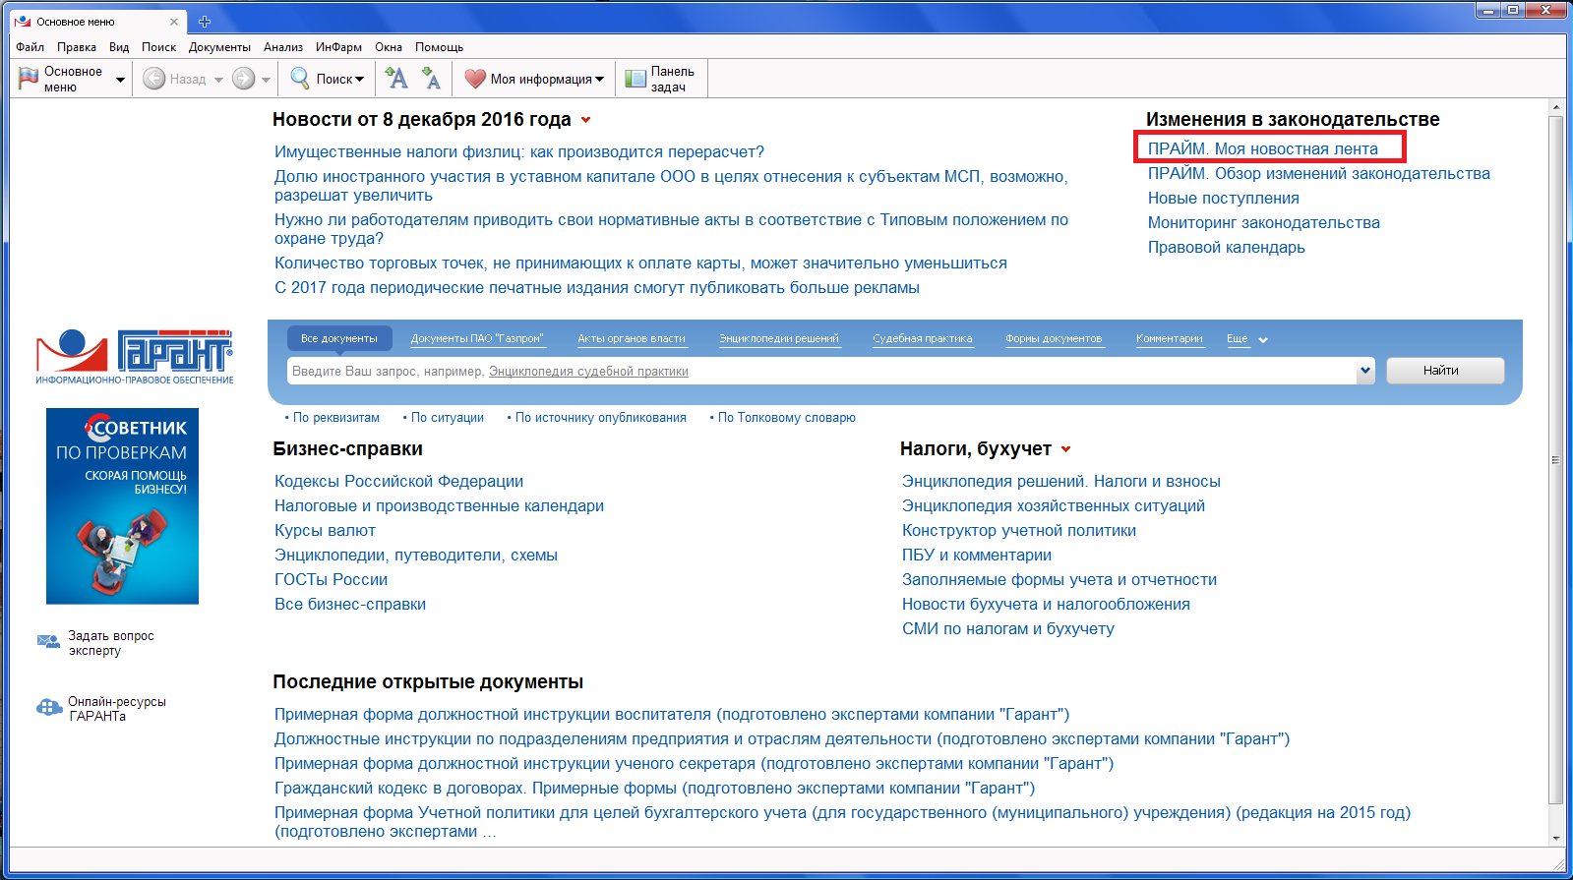Open the ГОСТы России link

coord(332,580)
